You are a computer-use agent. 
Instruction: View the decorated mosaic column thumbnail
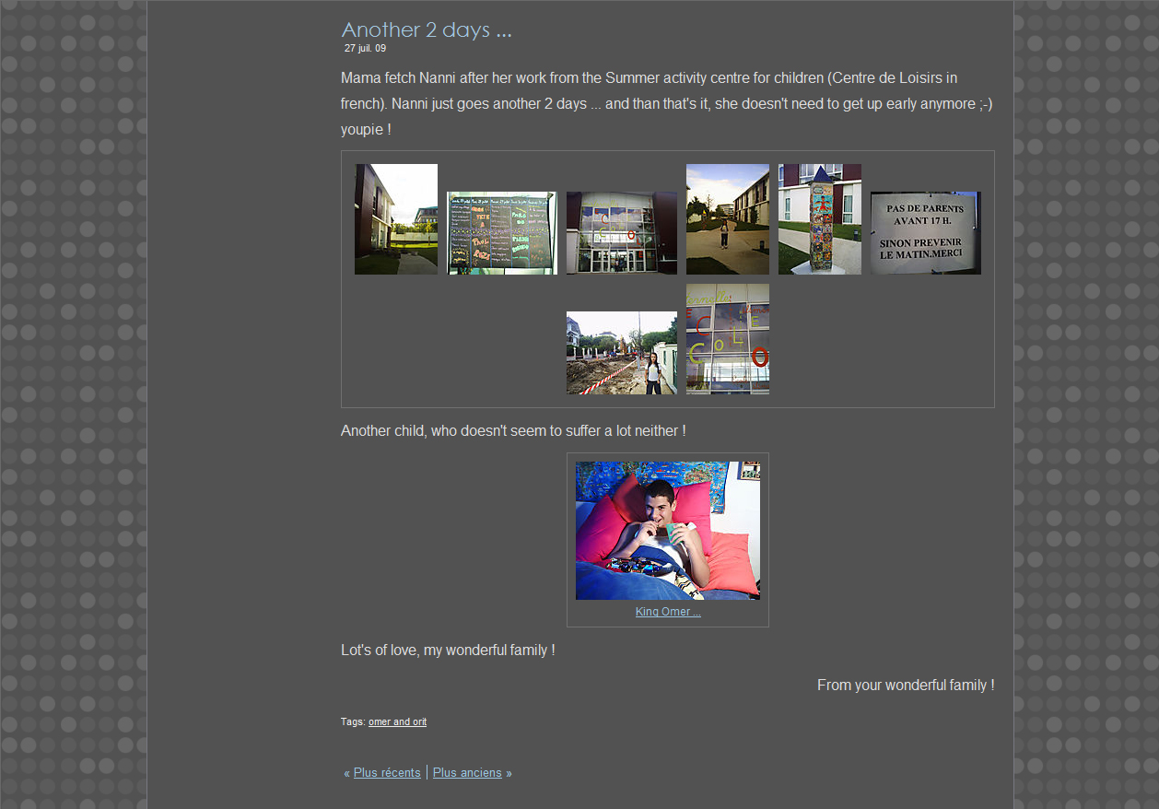click(820, 219)
